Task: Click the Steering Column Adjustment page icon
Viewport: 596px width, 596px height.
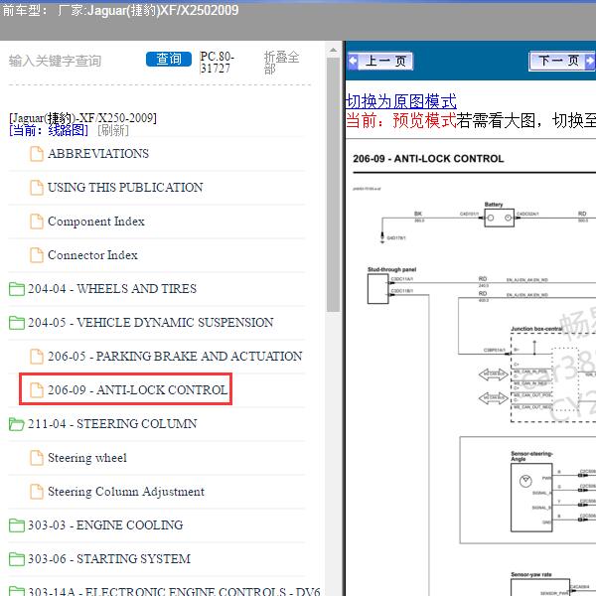Action: (x=37, y=492)
